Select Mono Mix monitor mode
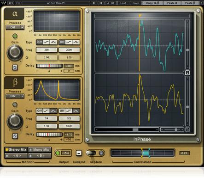 (40, 150)
